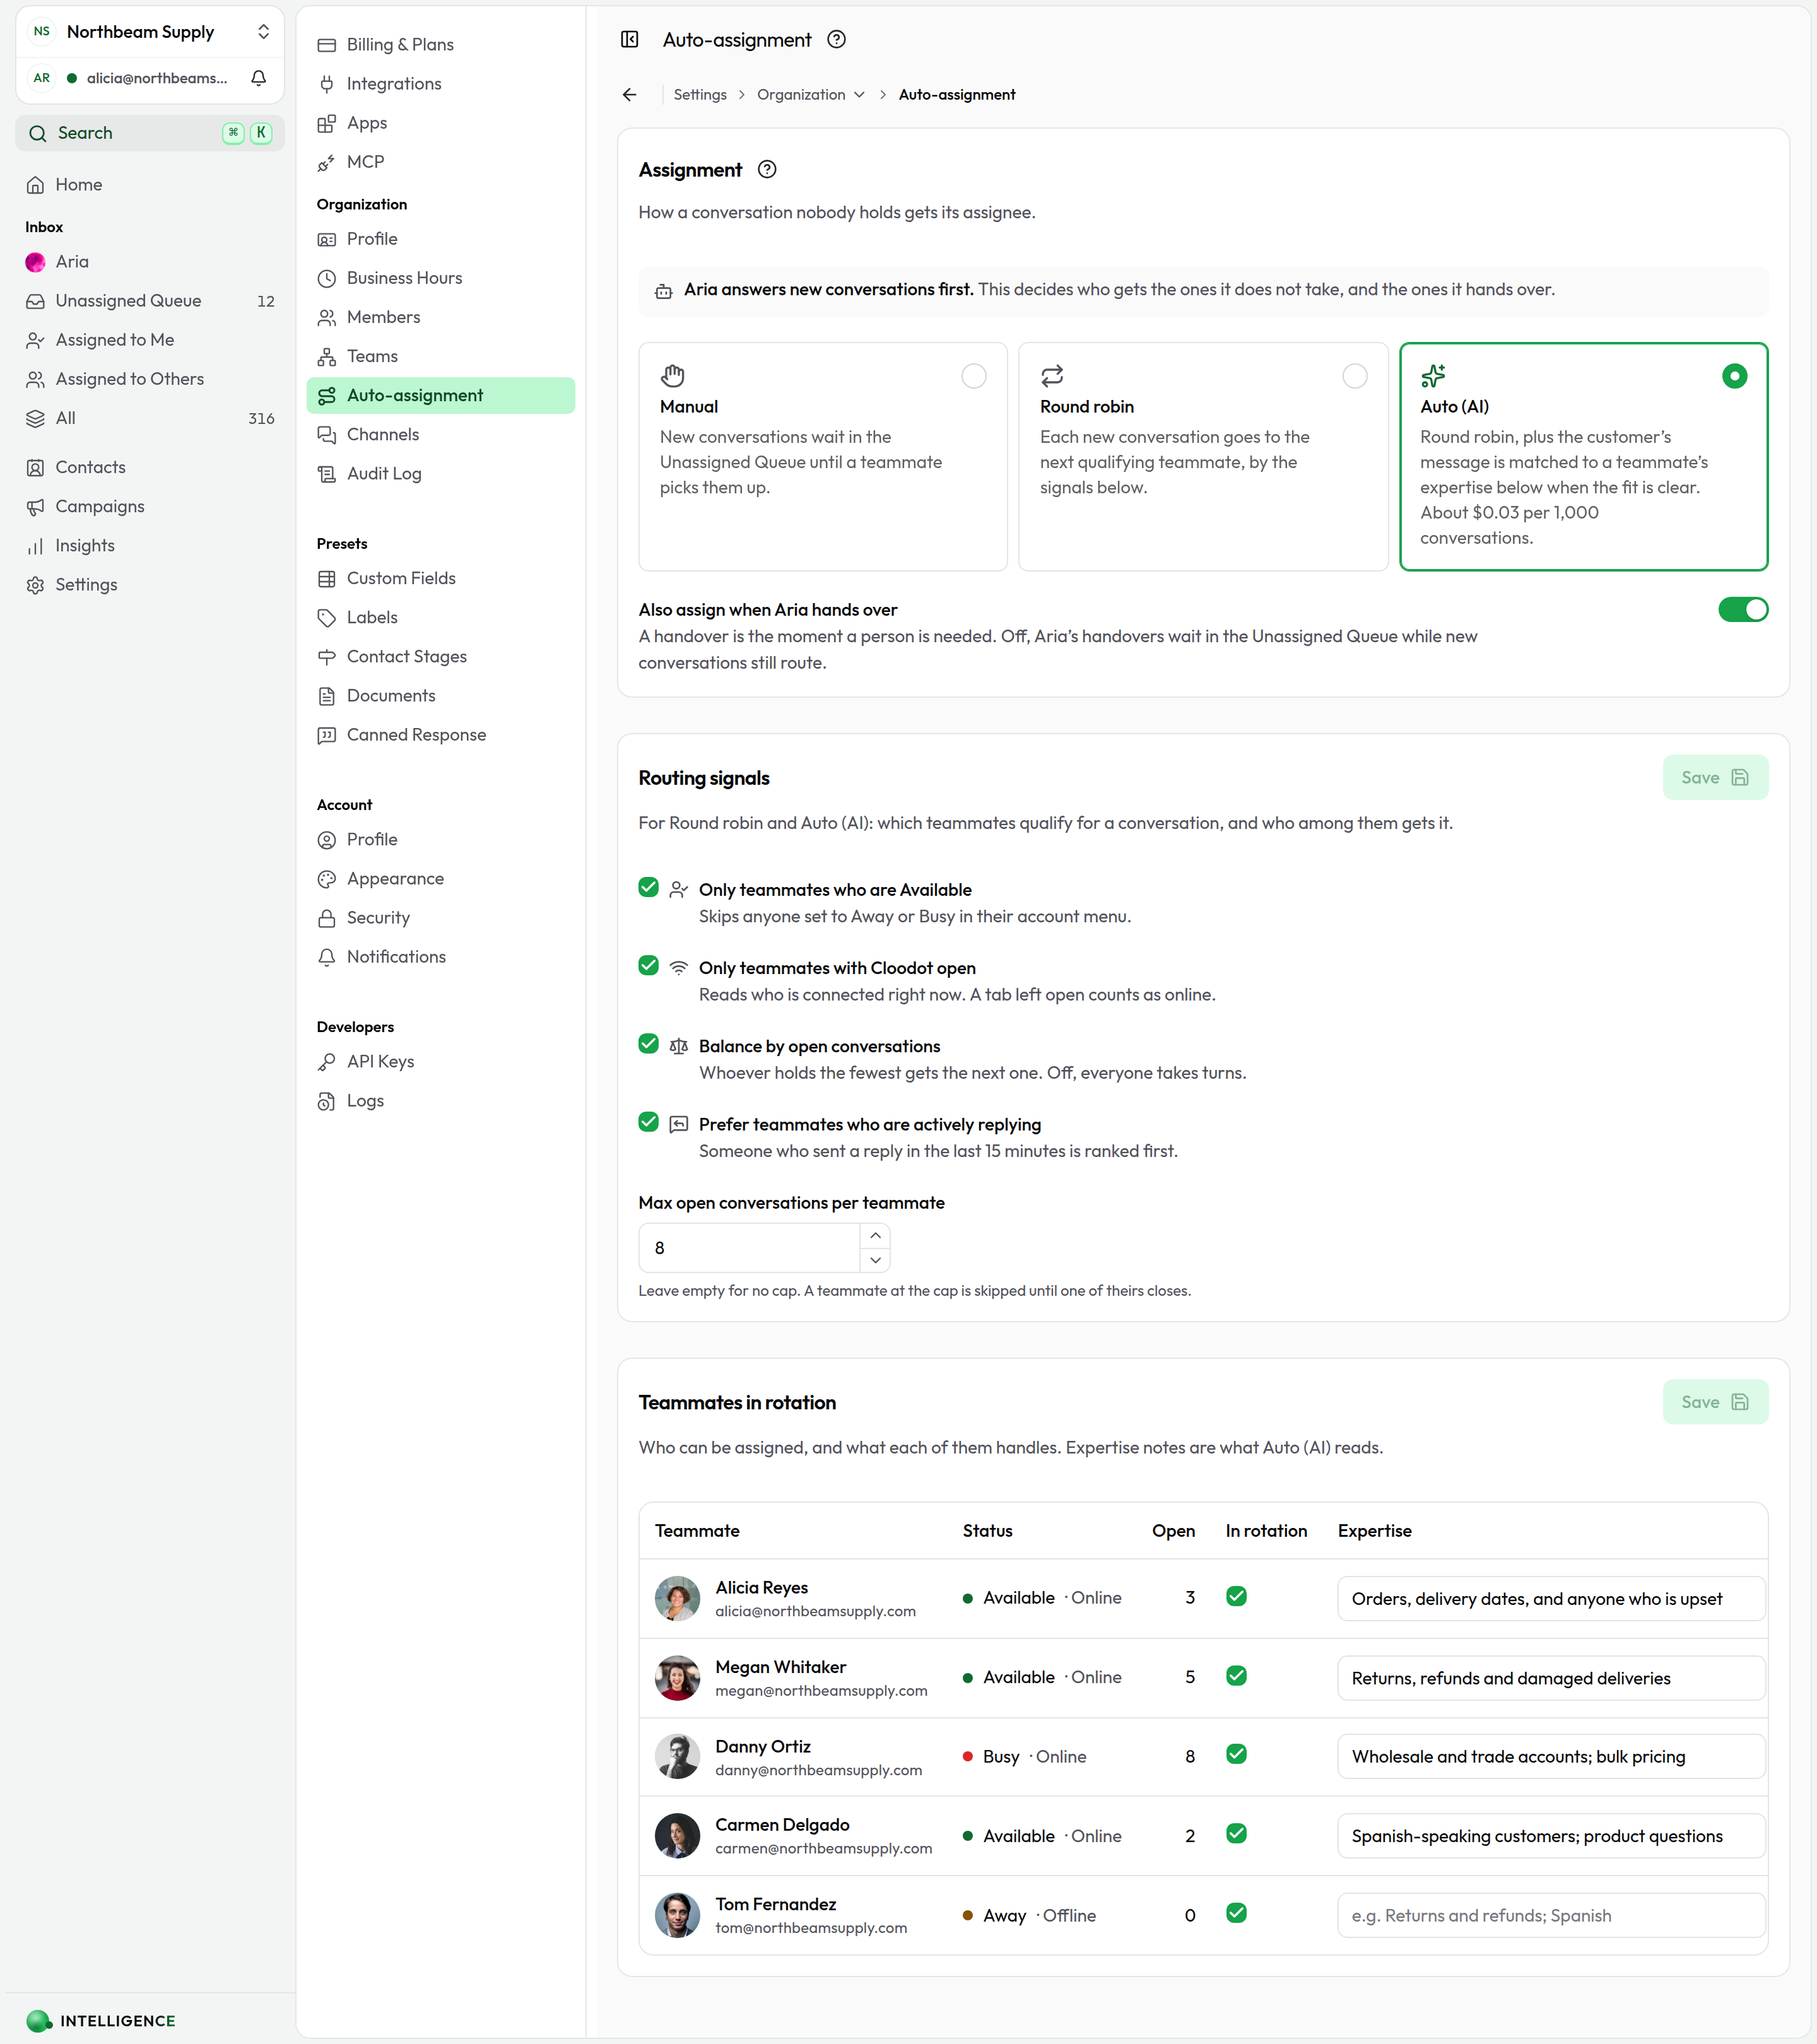Open help icon next to Auto-assignment title
Viewport: 1817px width, 2044px height.
click(837, 39)
